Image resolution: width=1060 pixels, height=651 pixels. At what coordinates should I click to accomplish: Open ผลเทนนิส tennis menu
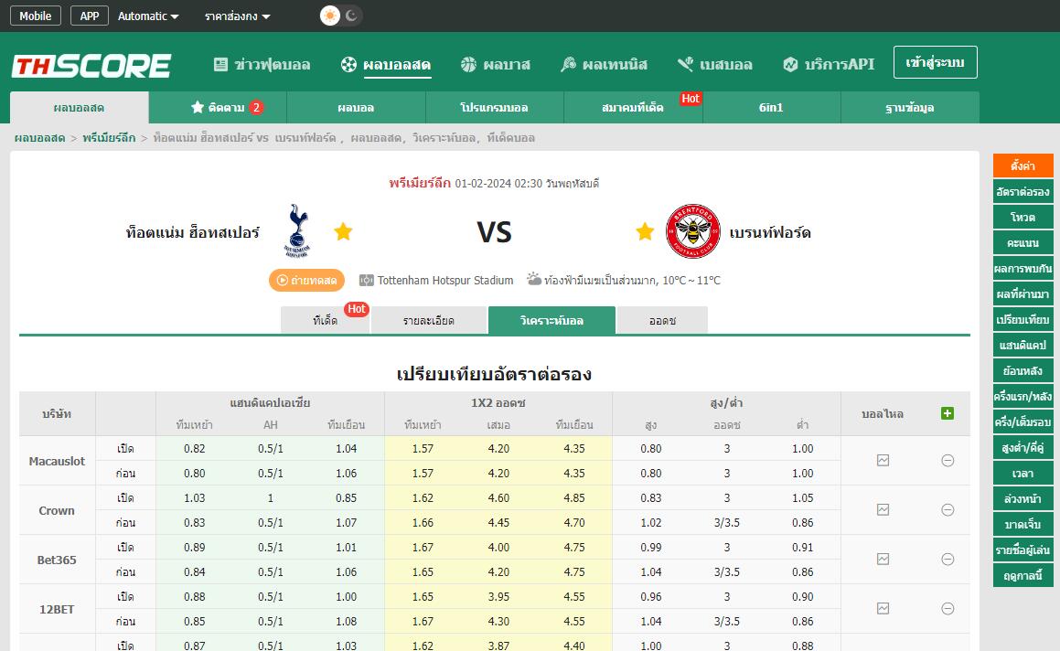pos(604,64)
